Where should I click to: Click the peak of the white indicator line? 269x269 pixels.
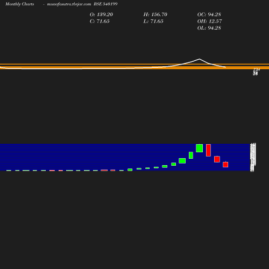point(200,59)
